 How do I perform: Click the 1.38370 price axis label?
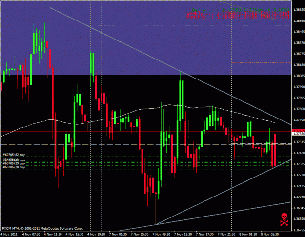(299, 43)
